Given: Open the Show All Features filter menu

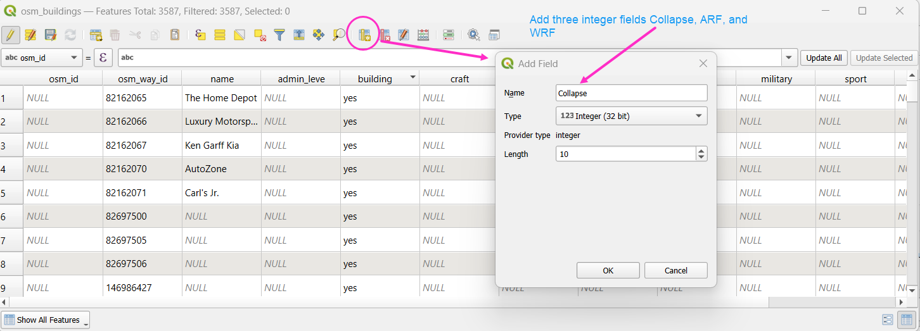Looking at the screenshot, I should pyautogui.click(x=46, y=320).
